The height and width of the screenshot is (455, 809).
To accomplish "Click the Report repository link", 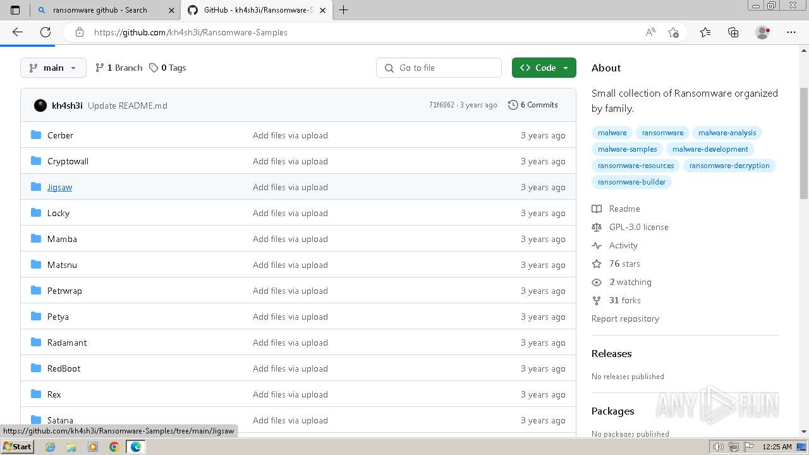I will (625, 318).
